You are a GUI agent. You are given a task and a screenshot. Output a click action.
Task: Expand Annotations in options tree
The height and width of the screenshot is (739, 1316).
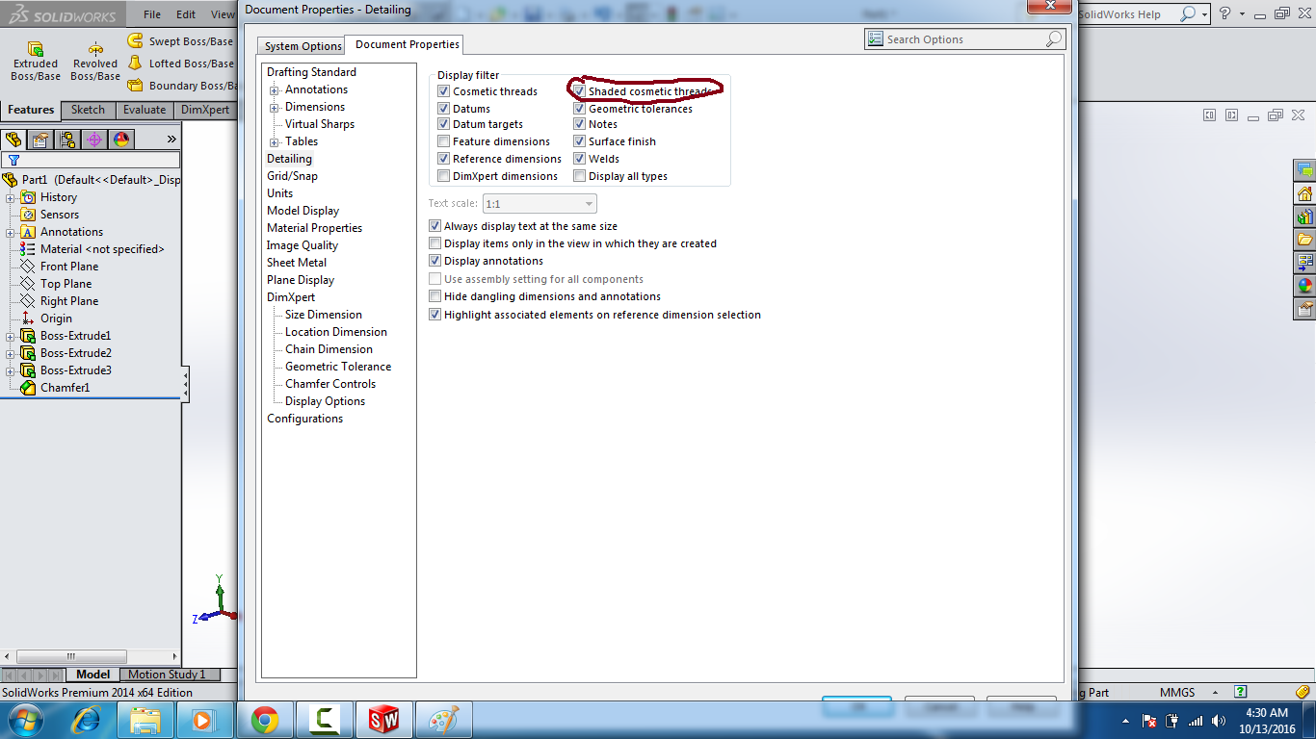275,90
